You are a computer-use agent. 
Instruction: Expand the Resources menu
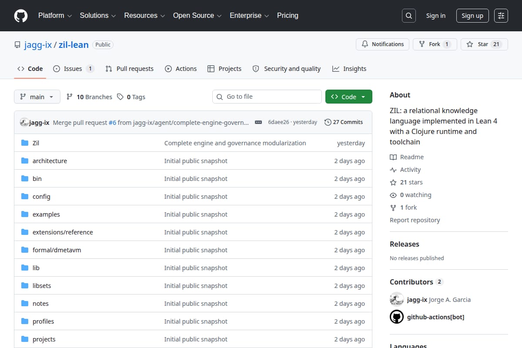point(144,16)
